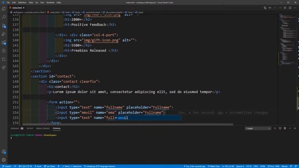Click 'Positive Feedback' text on line 137

point(89,25)
